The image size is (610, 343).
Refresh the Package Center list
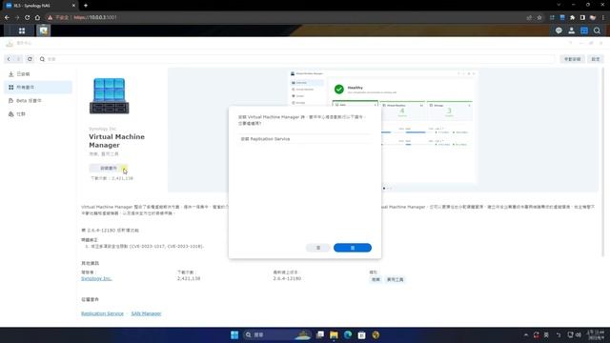(30, 59)
